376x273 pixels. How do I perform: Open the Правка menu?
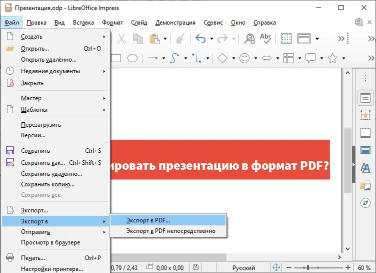click(x=36, y=23)
